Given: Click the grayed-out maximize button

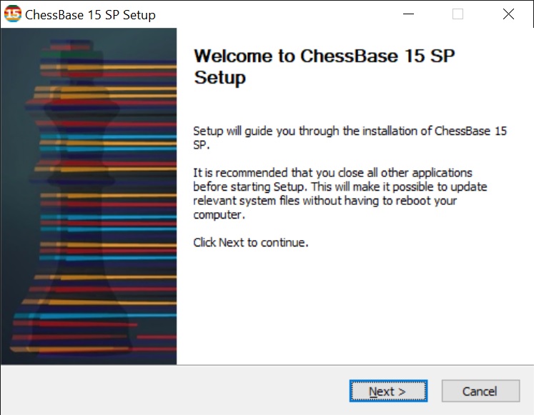Looking at the screenshot, I should (458, 14).
